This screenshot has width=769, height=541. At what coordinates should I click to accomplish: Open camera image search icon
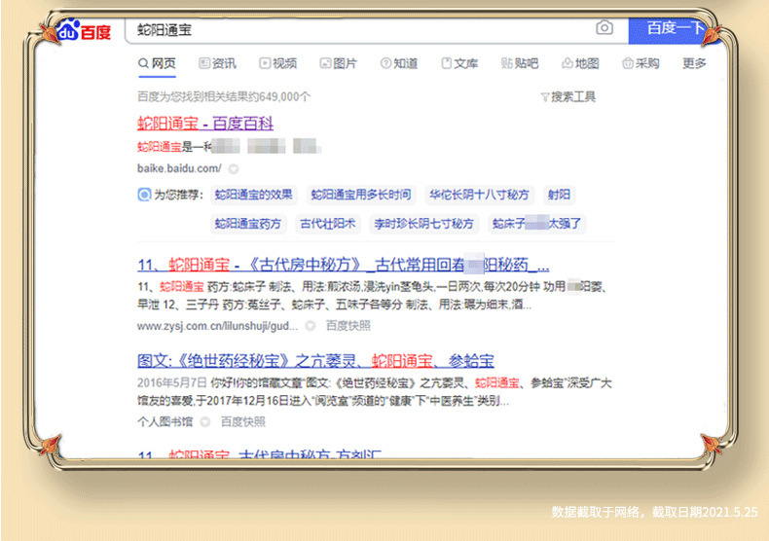[x=604, y=28]
